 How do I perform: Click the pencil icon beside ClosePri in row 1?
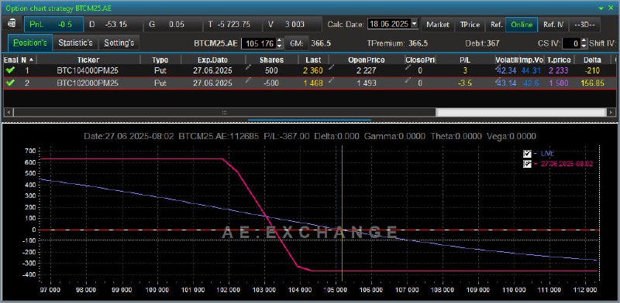(x=408, y=68)
